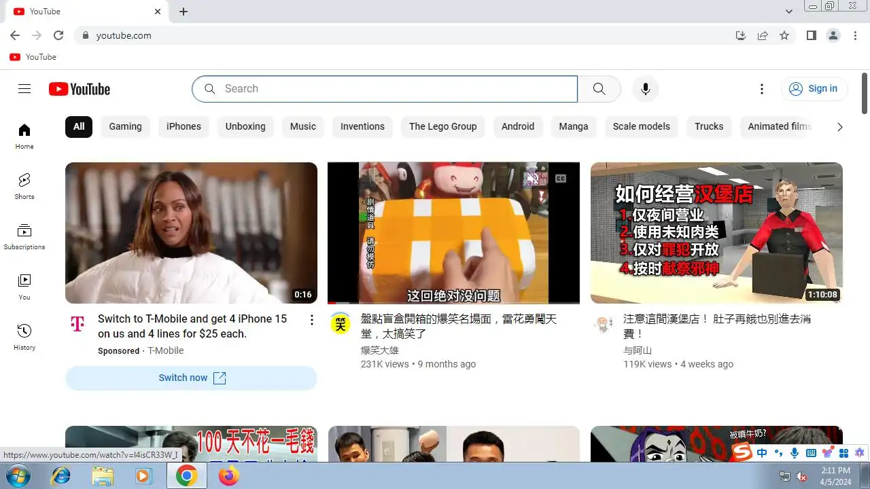The height and width of the screenshot is (489, 870).
Task: Click in the YouTube Search field
Action: [385, 89]
